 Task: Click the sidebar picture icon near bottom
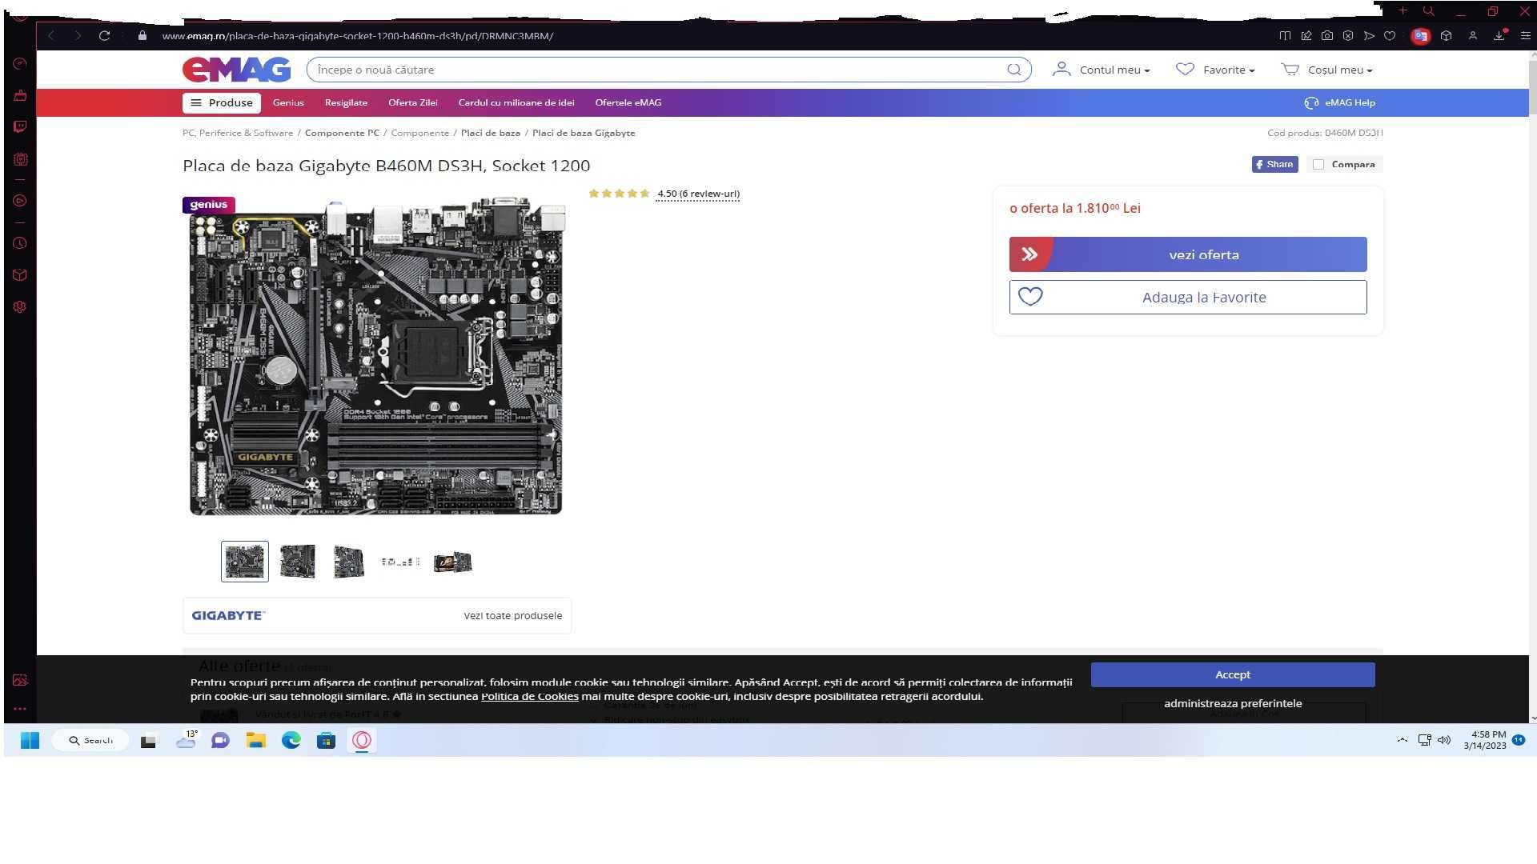coord(20,680)
